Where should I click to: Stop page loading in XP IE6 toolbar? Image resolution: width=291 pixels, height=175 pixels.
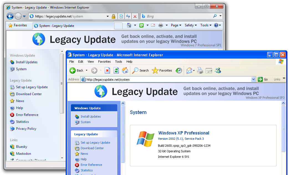tap(108, 70)
